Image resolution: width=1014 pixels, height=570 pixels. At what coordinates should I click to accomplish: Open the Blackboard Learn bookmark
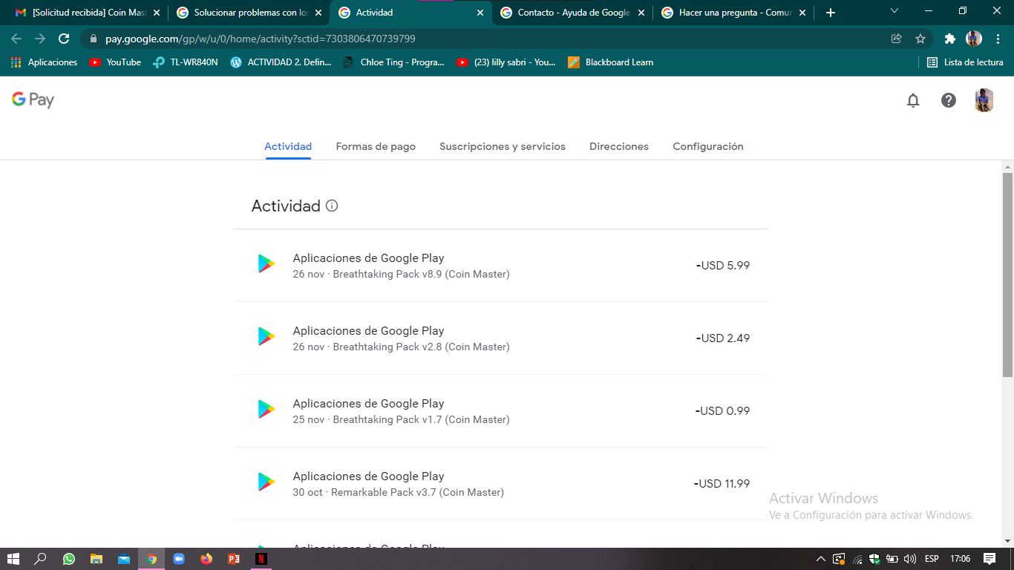(x=611, y=62)
